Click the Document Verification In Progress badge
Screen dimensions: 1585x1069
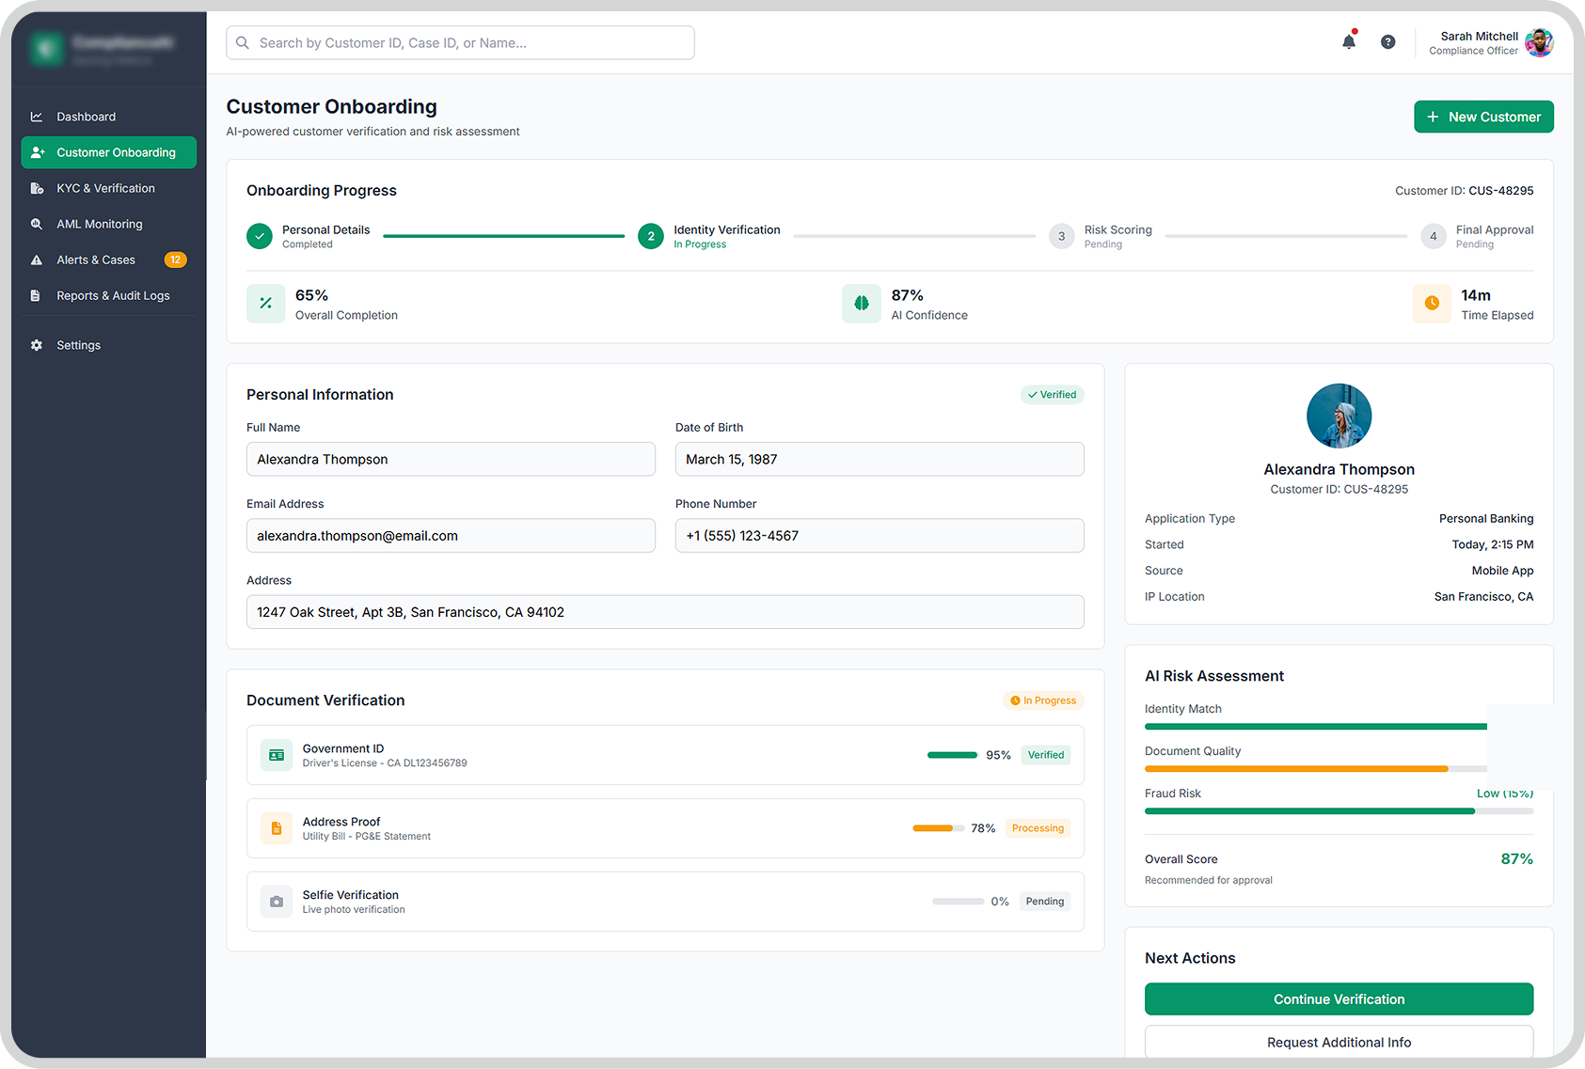[1043, 700]
